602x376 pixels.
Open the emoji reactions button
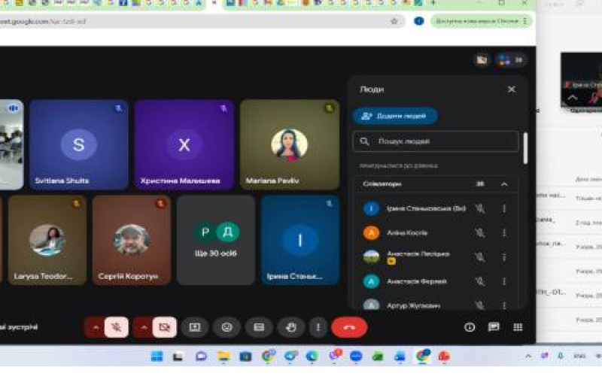point(227,327)
